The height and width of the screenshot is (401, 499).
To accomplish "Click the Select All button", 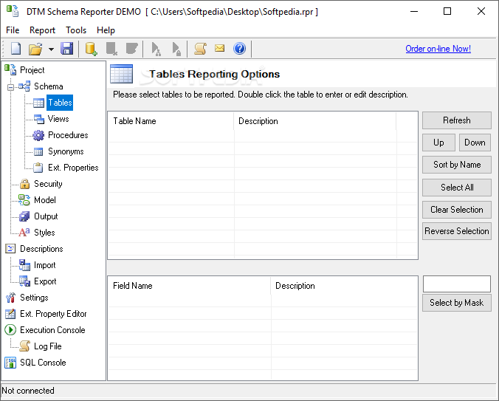I will (x=457, y=188).
